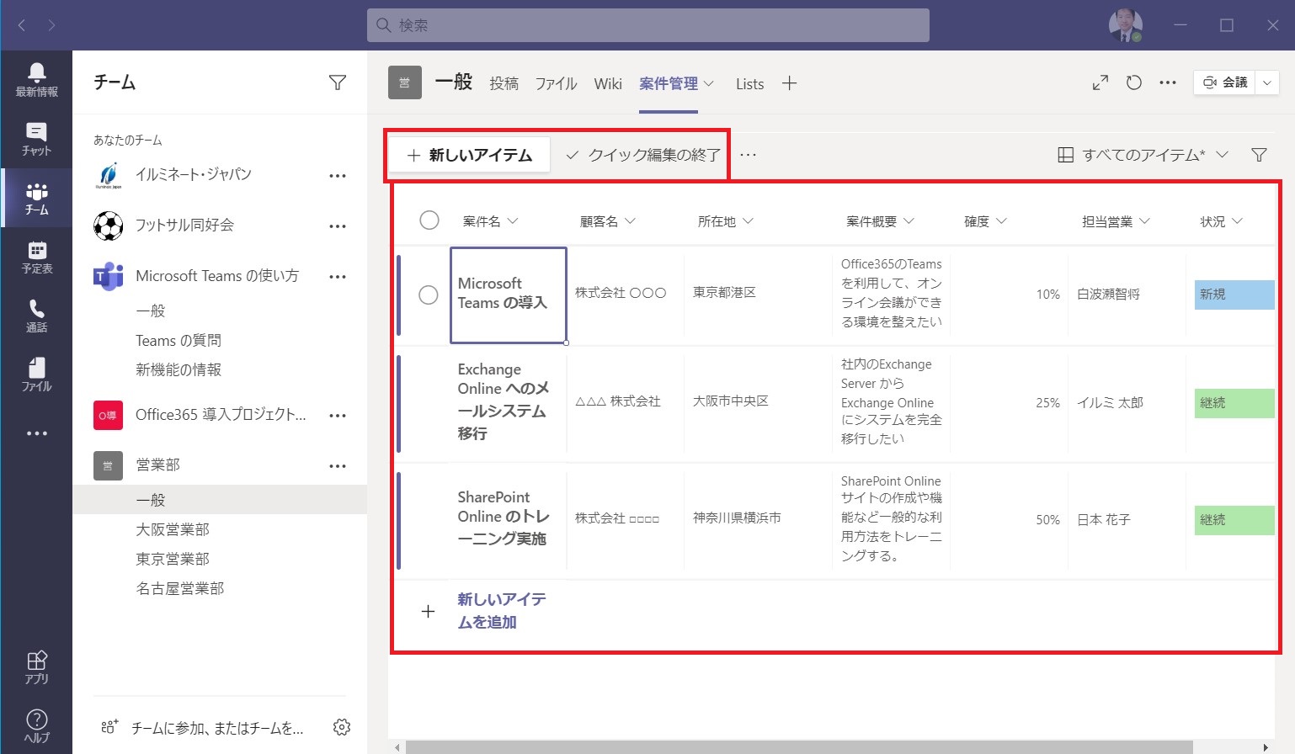Click the join or create team icon
This screenshot has height=754, width=1295.
coord(109,727)
